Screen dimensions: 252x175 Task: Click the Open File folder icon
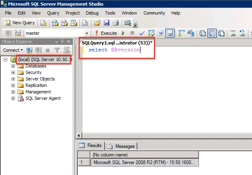click(x=97, y=23)
